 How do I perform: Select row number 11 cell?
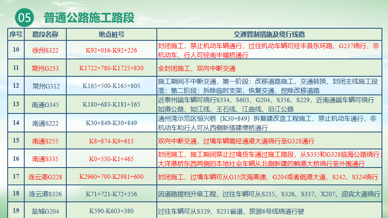tap(16, 68)
